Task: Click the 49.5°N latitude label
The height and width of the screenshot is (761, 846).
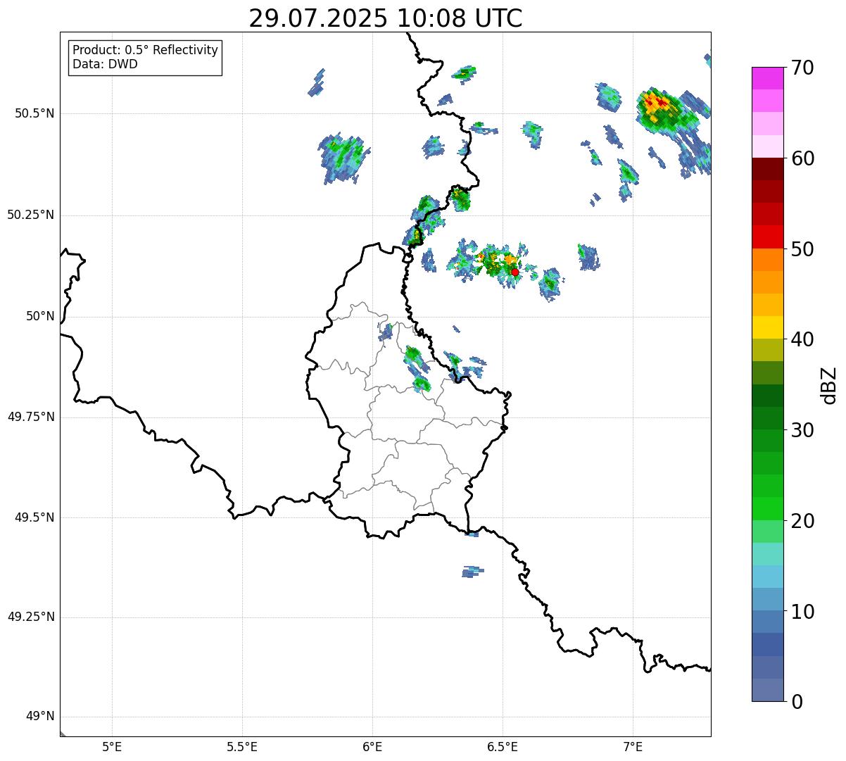Action: 34,517
